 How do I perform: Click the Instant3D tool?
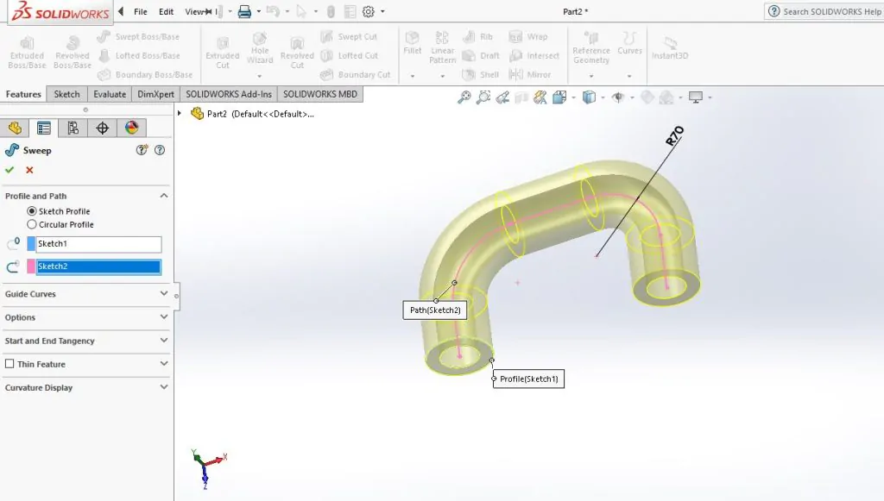tap(670, 47)
